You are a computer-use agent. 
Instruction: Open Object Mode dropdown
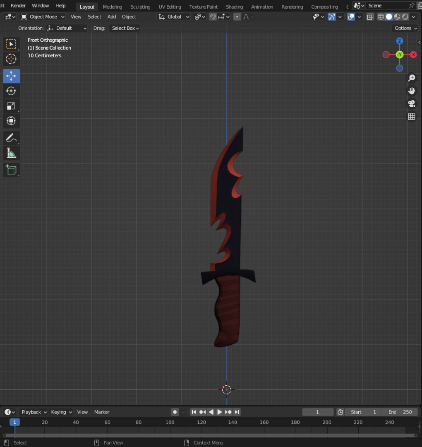point(43,17)
